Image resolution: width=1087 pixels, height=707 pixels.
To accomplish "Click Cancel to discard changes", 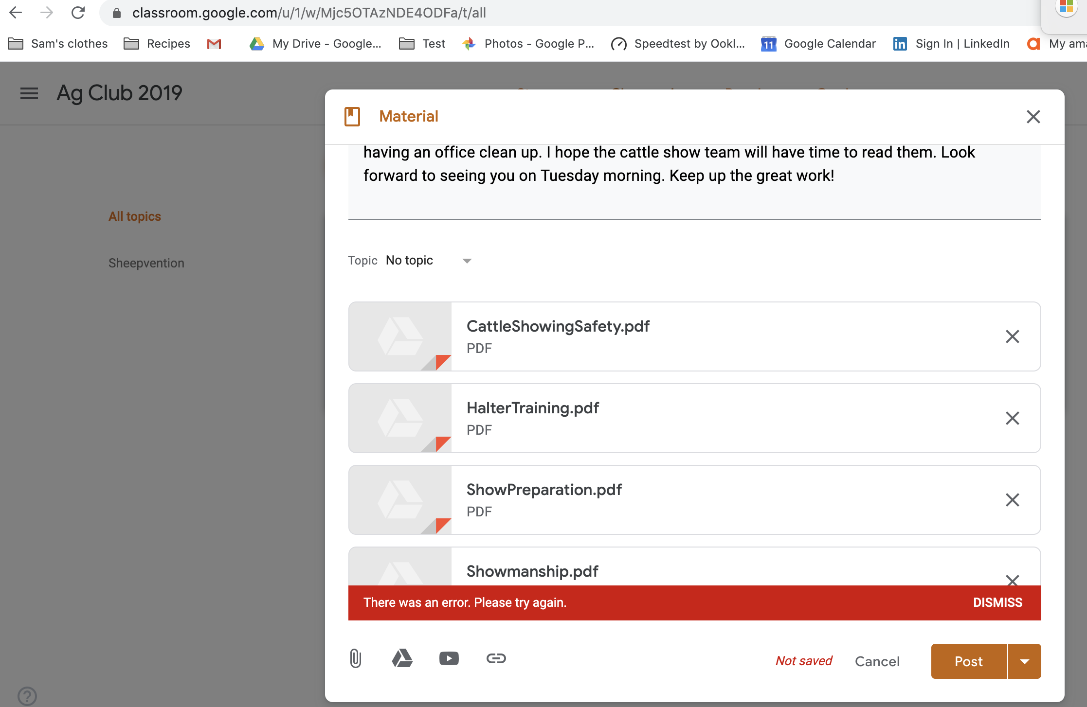I will click(878, 661).
